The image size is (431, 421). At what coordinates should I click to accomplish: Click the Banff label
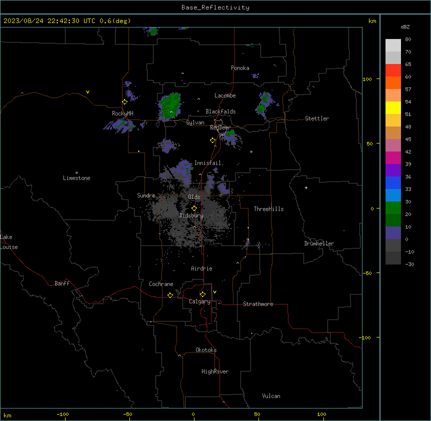[x=62, y=283]
